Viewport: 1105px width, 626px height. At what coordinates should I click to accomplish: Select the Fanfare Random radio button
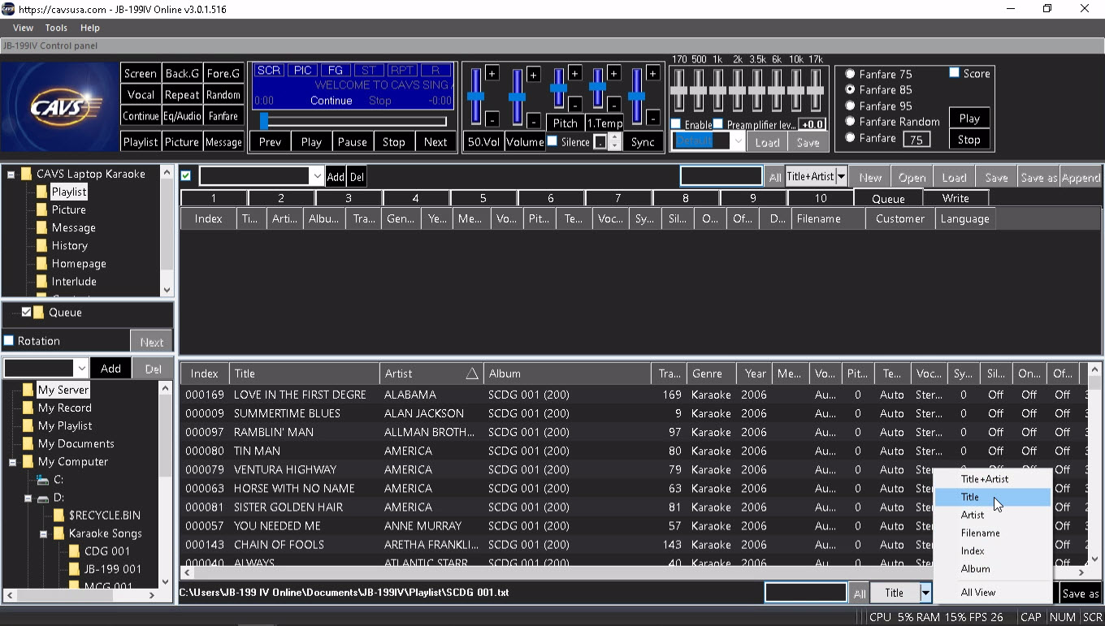click(850, 122)
